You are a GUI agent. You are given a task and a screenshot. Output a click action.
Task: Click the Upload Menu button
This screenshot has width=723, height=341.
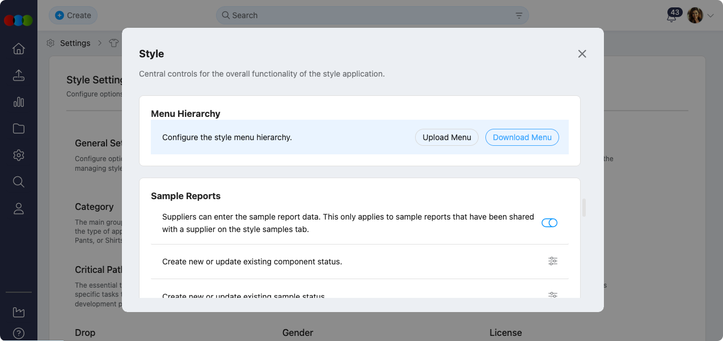(x=446, y=137)
